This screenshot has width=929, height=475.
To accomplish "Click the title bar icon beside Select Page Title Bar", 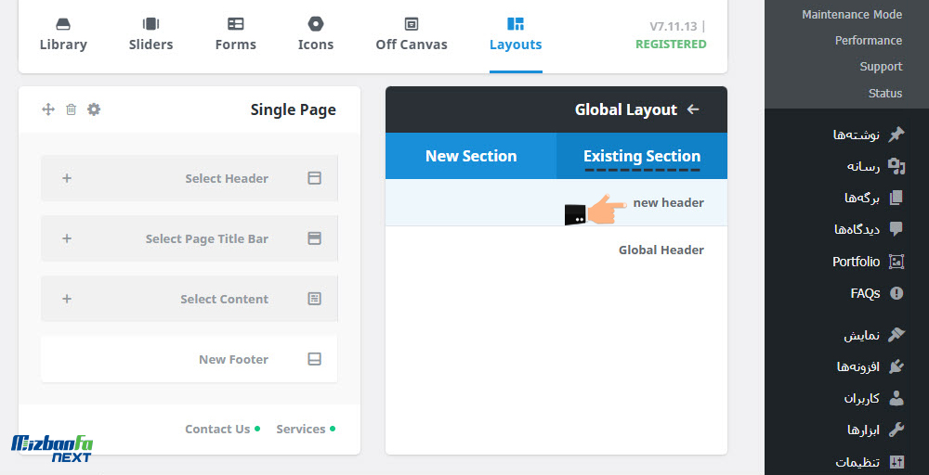I will pyautogui.click(x=315, y=238).
